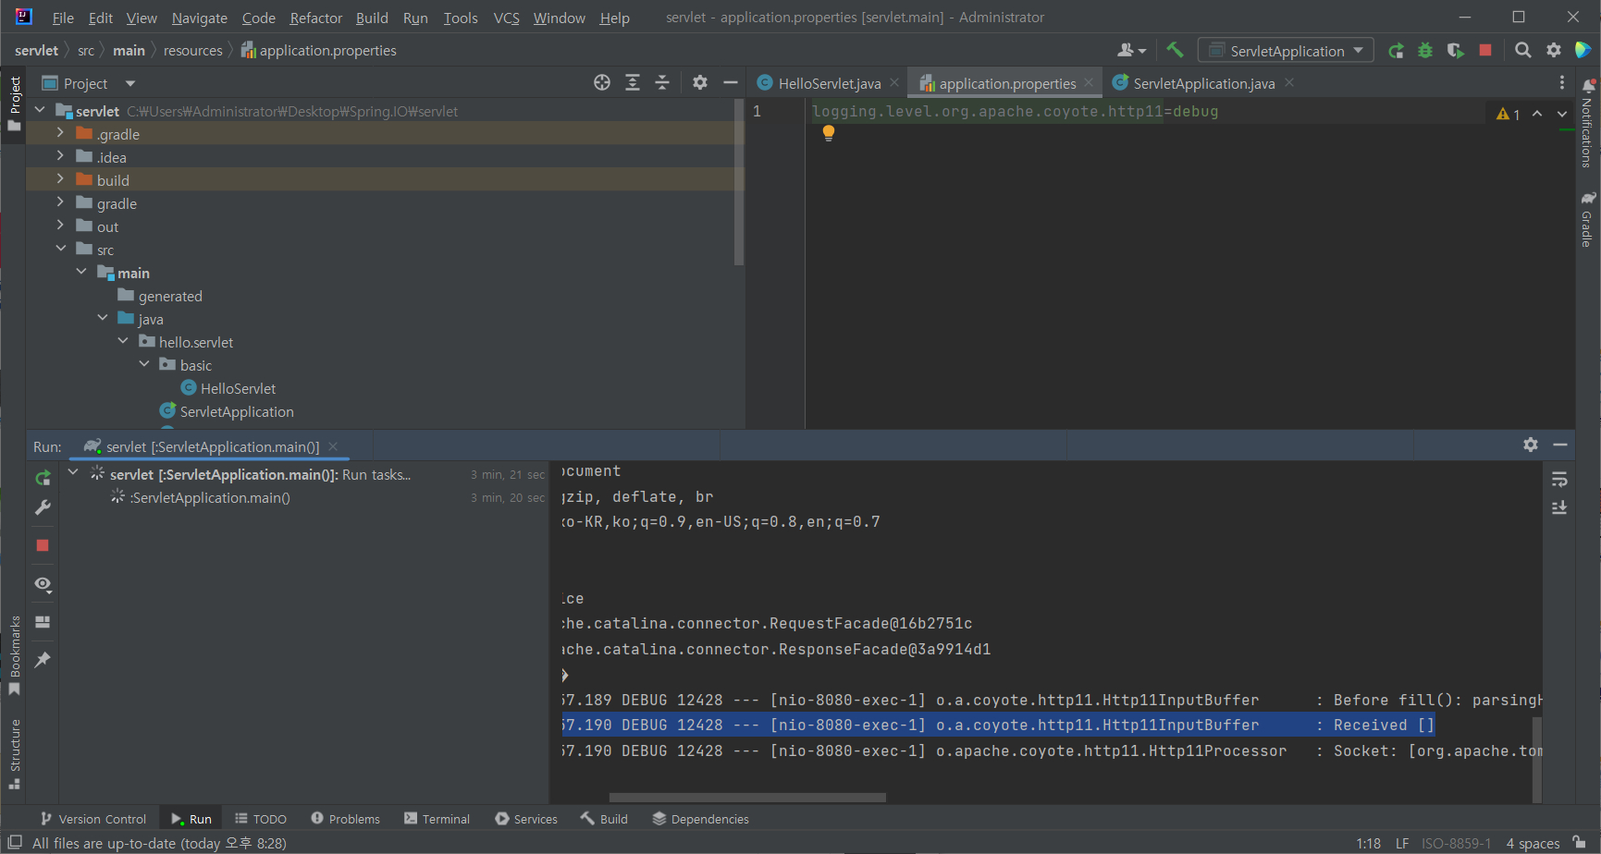Click the console horizontal scrollbar

(x=747, y=798)
